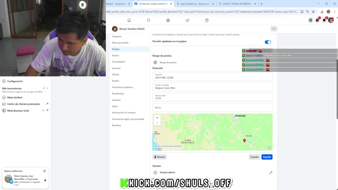Select Ofertas in the sidebar
The image size is (338, 190).
(x=115, y=74)
